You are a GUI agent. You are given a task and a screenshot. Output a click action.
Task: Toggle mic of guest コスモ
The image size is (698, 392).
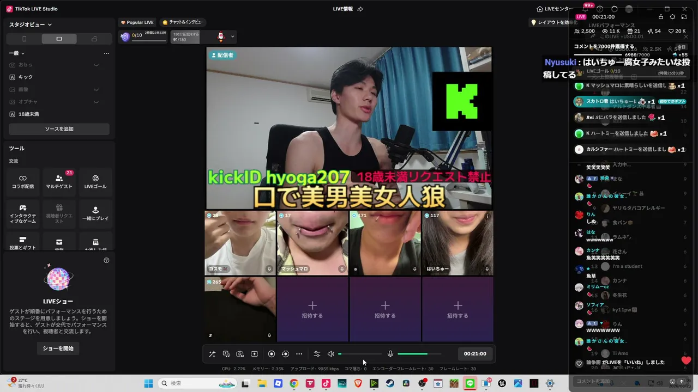(x=269, y=269)
